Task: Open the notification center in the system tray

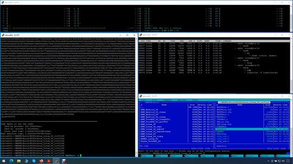Action: click(x=288, y=161)
